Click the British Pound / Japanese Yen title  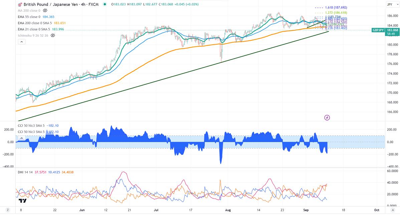pos(51,5)
